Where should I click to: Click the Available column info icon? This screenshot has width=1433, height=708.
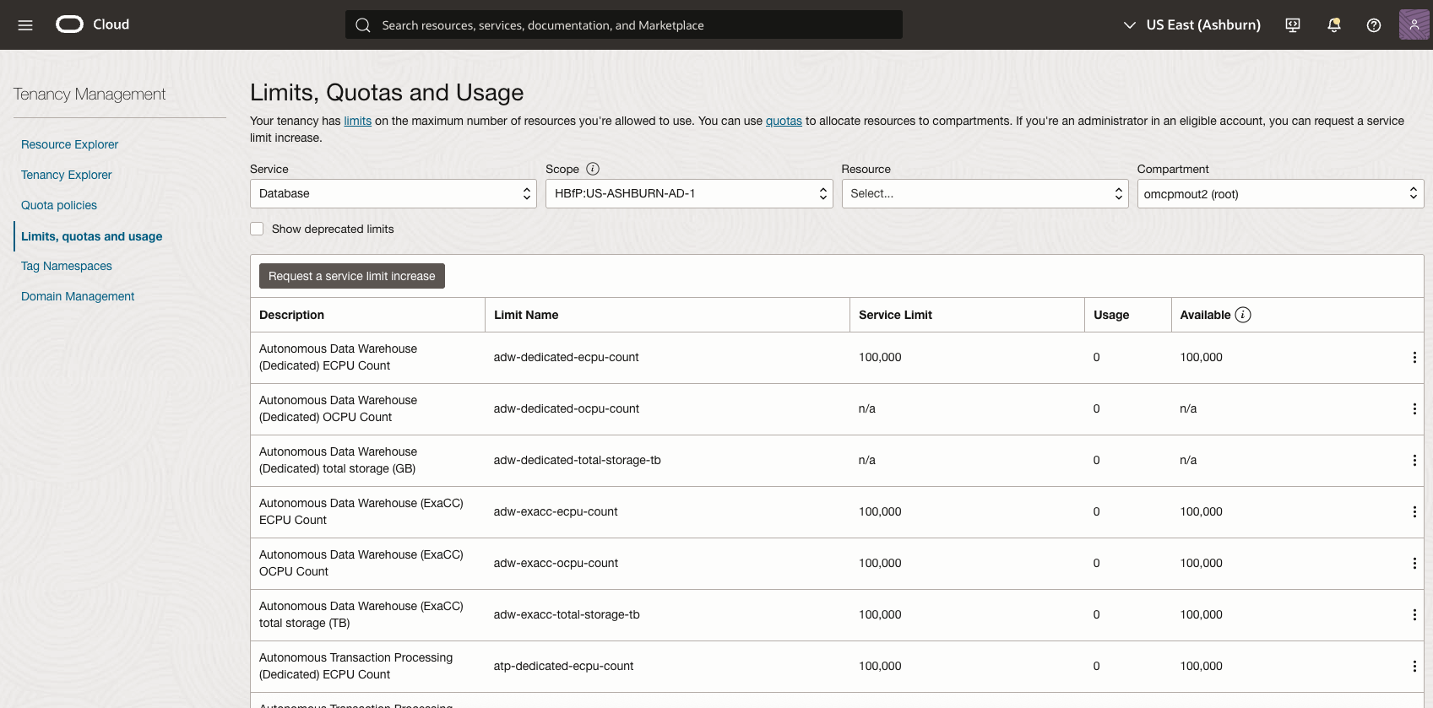coord(1243,315)
